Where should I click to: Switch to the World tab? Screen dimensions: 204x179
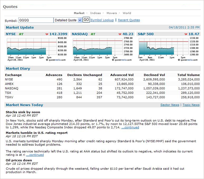(127, 13)
